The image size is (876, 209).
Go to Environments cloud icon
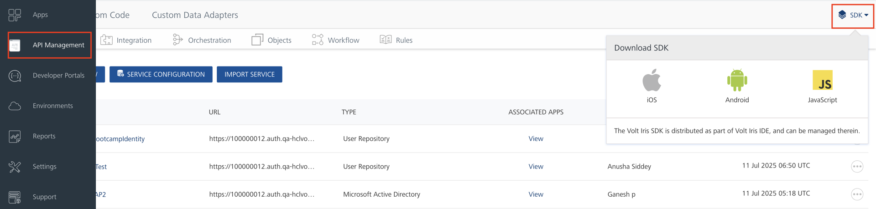click(15, 106)
